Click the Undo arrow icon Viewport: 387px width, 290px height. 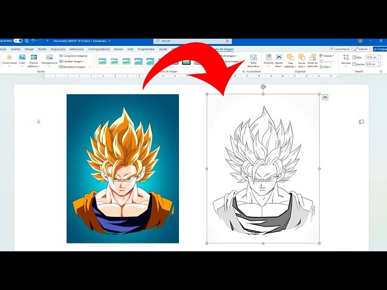click(x=33, y=40)
